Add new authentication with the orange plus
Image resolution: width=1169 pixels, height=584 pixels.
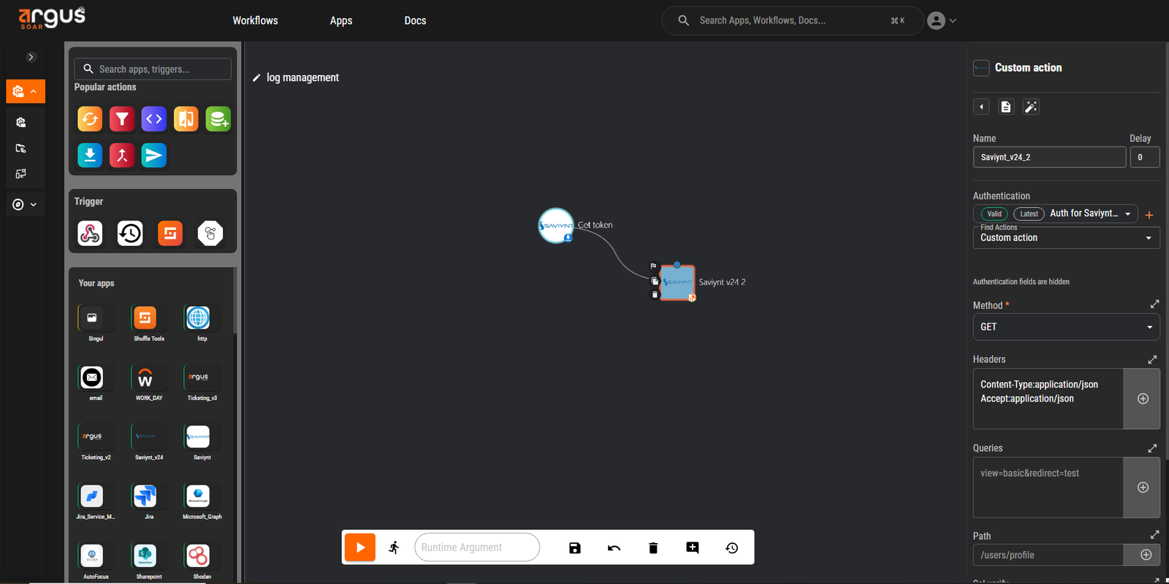tap(1149, 215)
